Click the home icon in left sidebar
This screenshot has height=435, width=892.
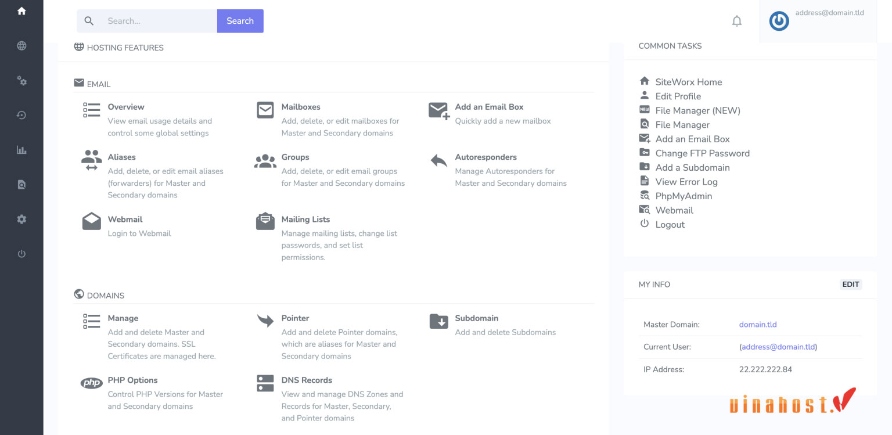coord(21,11)
